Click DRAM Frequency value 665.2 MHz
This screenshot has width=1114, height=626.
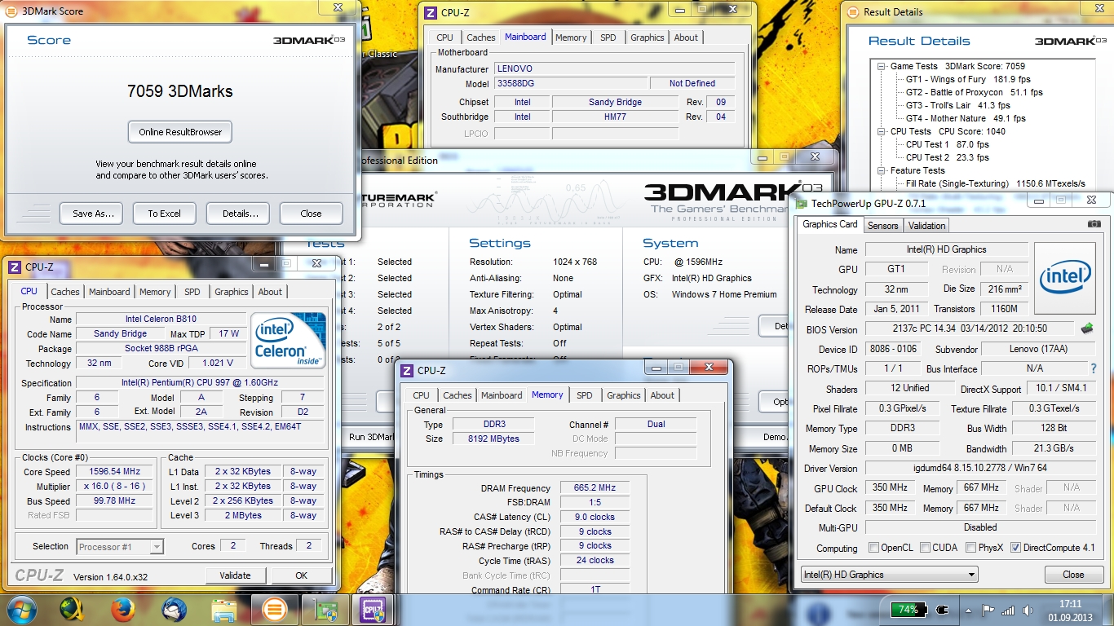(595, 487)
